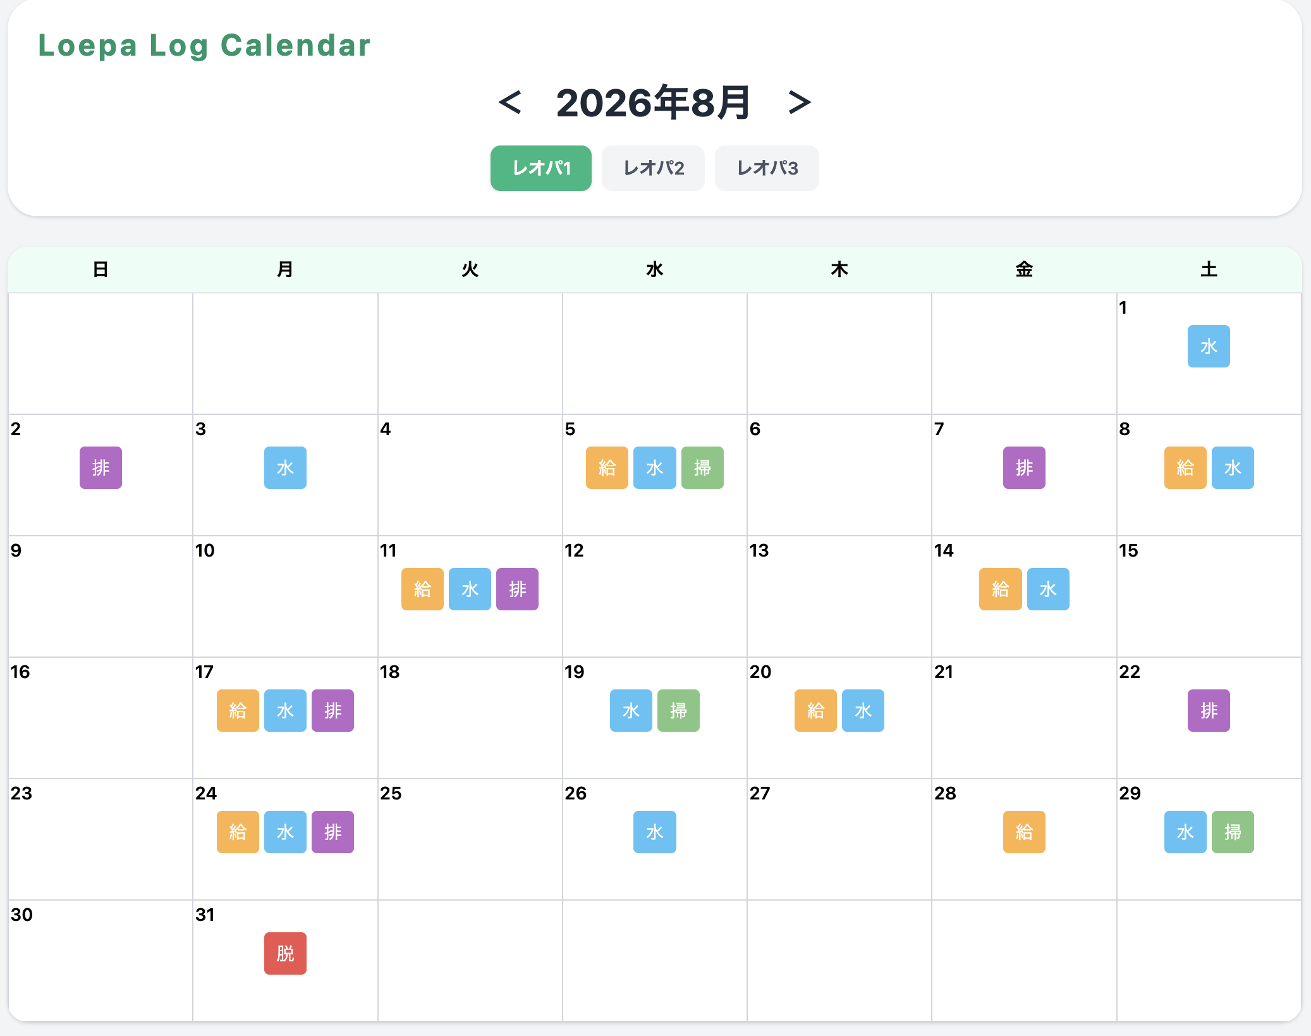This screenshot has height=1036, width=1311.
Task: Open the empty day 15 cell
Action: coord(1209,596)
